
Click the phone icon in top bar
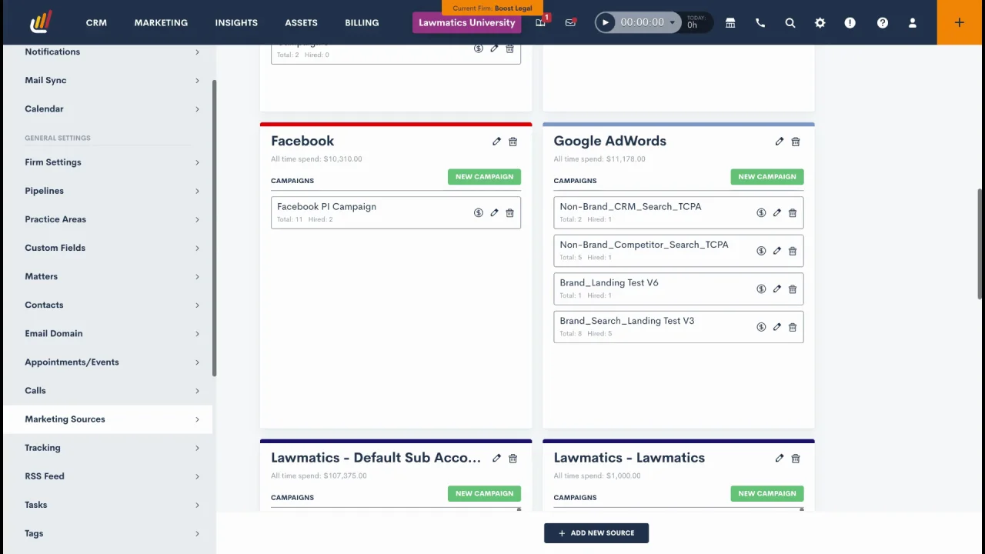[x=760, y=23]
